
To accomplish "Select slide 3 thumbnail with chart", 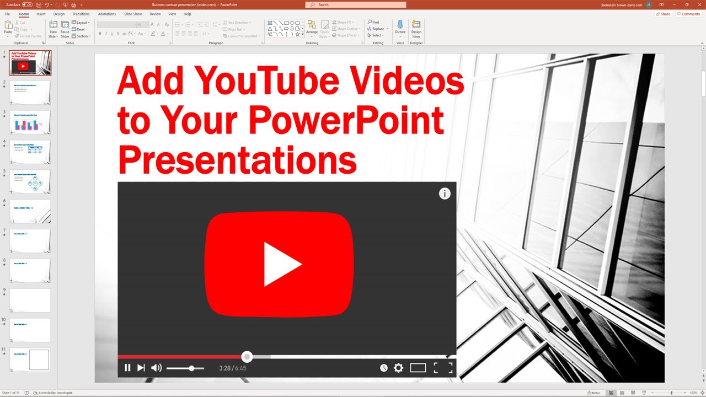I will (x=30, y=122).
